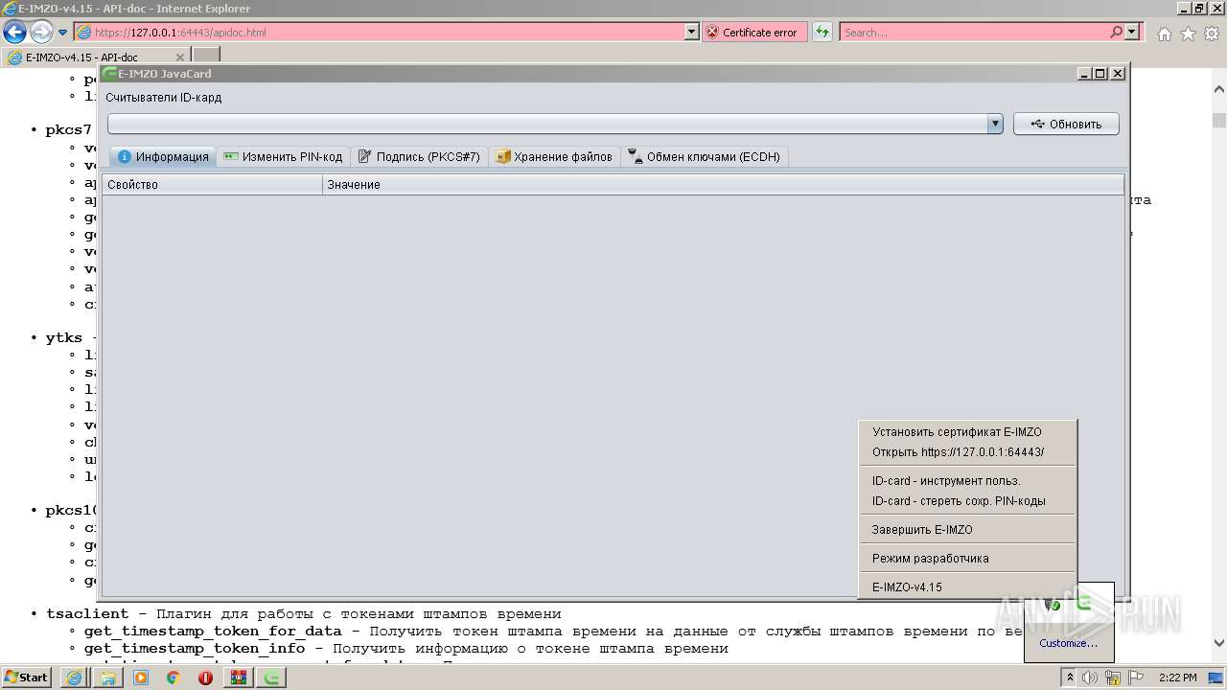
Task: Click the Internet Explorer taskbar icon
Action: tap(74, 678)
